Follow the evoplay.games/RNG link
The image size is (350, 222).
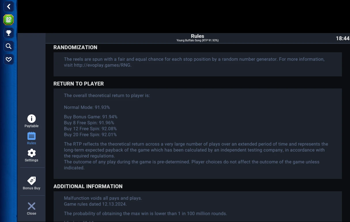pos(102,65)
